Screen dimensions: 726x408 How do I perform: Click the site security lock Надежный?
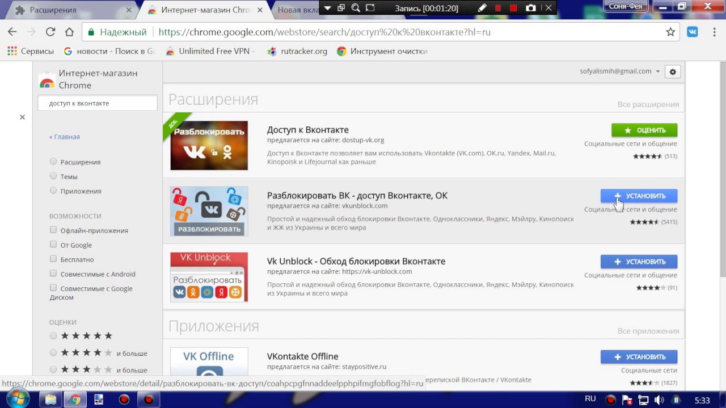tap(116, 32)
